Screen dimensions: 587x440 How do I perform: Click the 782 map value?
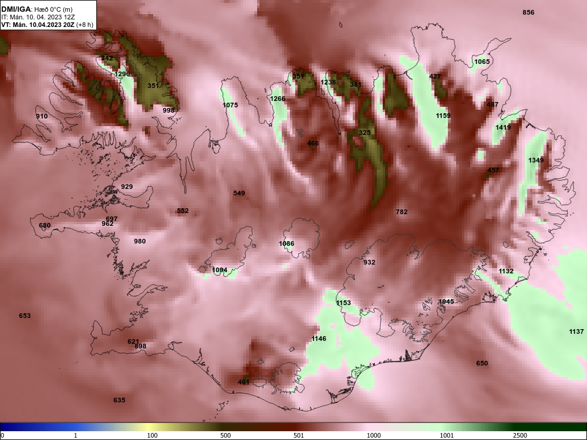click(x=402, y=212)
